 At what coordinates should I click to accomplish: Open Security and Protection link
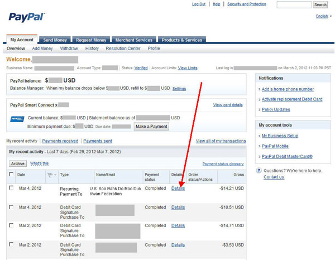point(247,4)
